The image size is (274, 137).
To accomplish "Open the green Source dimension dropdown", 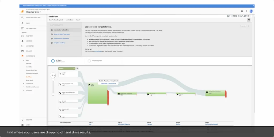I will (x=67, y=69).
